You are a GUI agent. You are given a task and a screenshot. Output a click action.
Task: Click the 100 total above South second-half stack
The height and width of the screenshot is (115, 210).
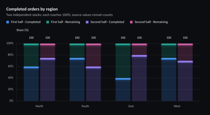(93, 38)
